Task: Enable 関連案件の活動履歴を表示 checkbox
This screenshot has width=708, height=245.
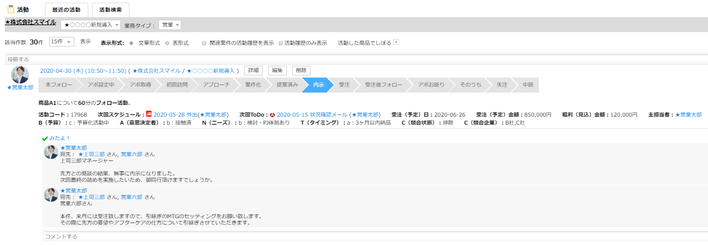Action: click(x=204, y=42)
